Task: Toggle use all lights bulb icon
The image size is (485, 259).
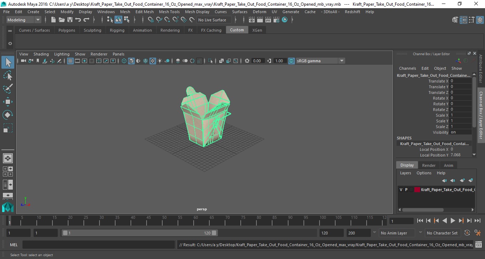Action: pos(160,61)
